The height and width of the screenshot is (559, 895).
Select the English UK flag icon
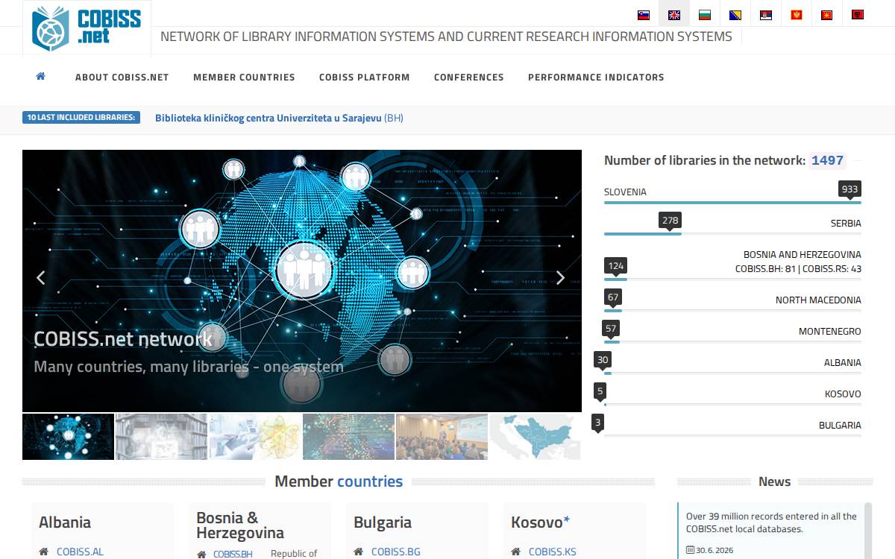pyautogui.click(x=674, y=15)
